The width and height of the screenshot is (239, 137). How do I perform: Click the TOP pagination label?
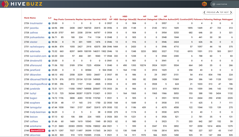click(222, 12)
